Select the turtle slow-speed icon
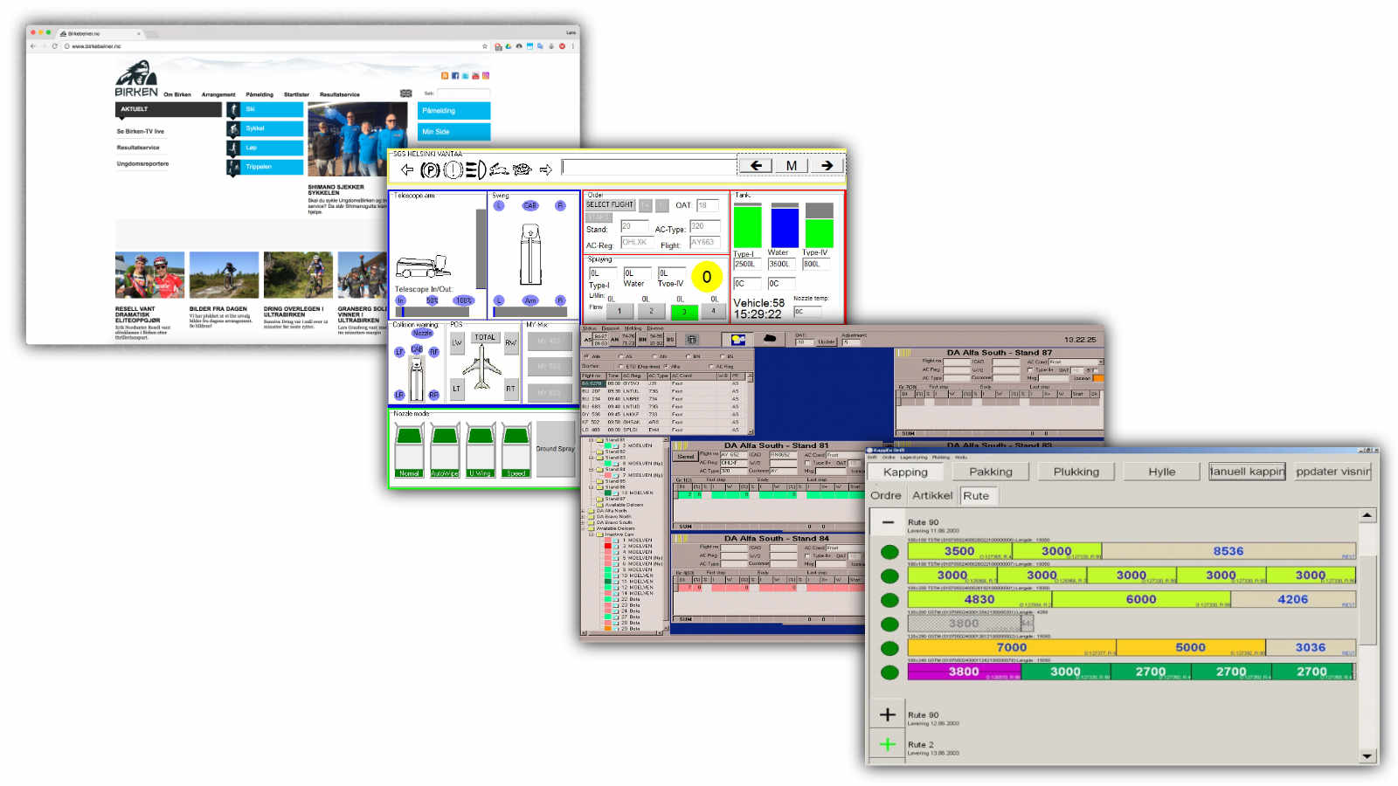The width and height of the screenshot is (1398, 786). (523, 169)
